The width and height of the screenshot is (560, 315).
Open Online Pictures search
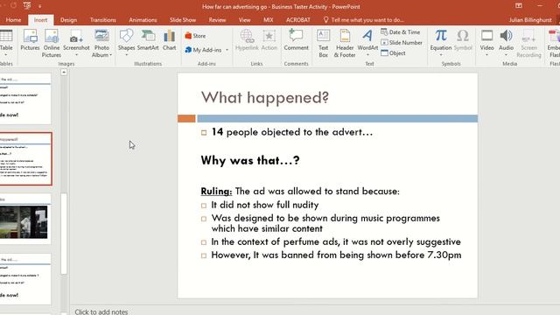click(52, 43)
